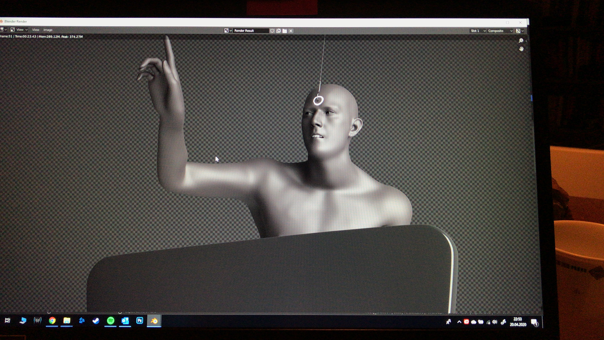This screenshot has height=340, width=604.
Task: Click the render stats text Frame:51
Action: point(41,36)
